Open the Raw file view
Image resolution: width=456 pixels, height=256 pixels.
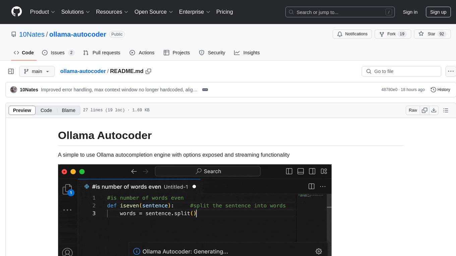[413, 110]
